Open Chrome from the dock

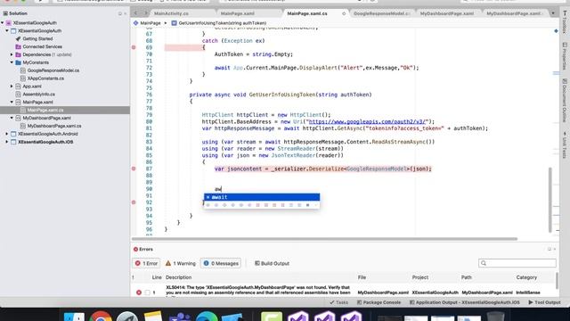tap(101, 316)
